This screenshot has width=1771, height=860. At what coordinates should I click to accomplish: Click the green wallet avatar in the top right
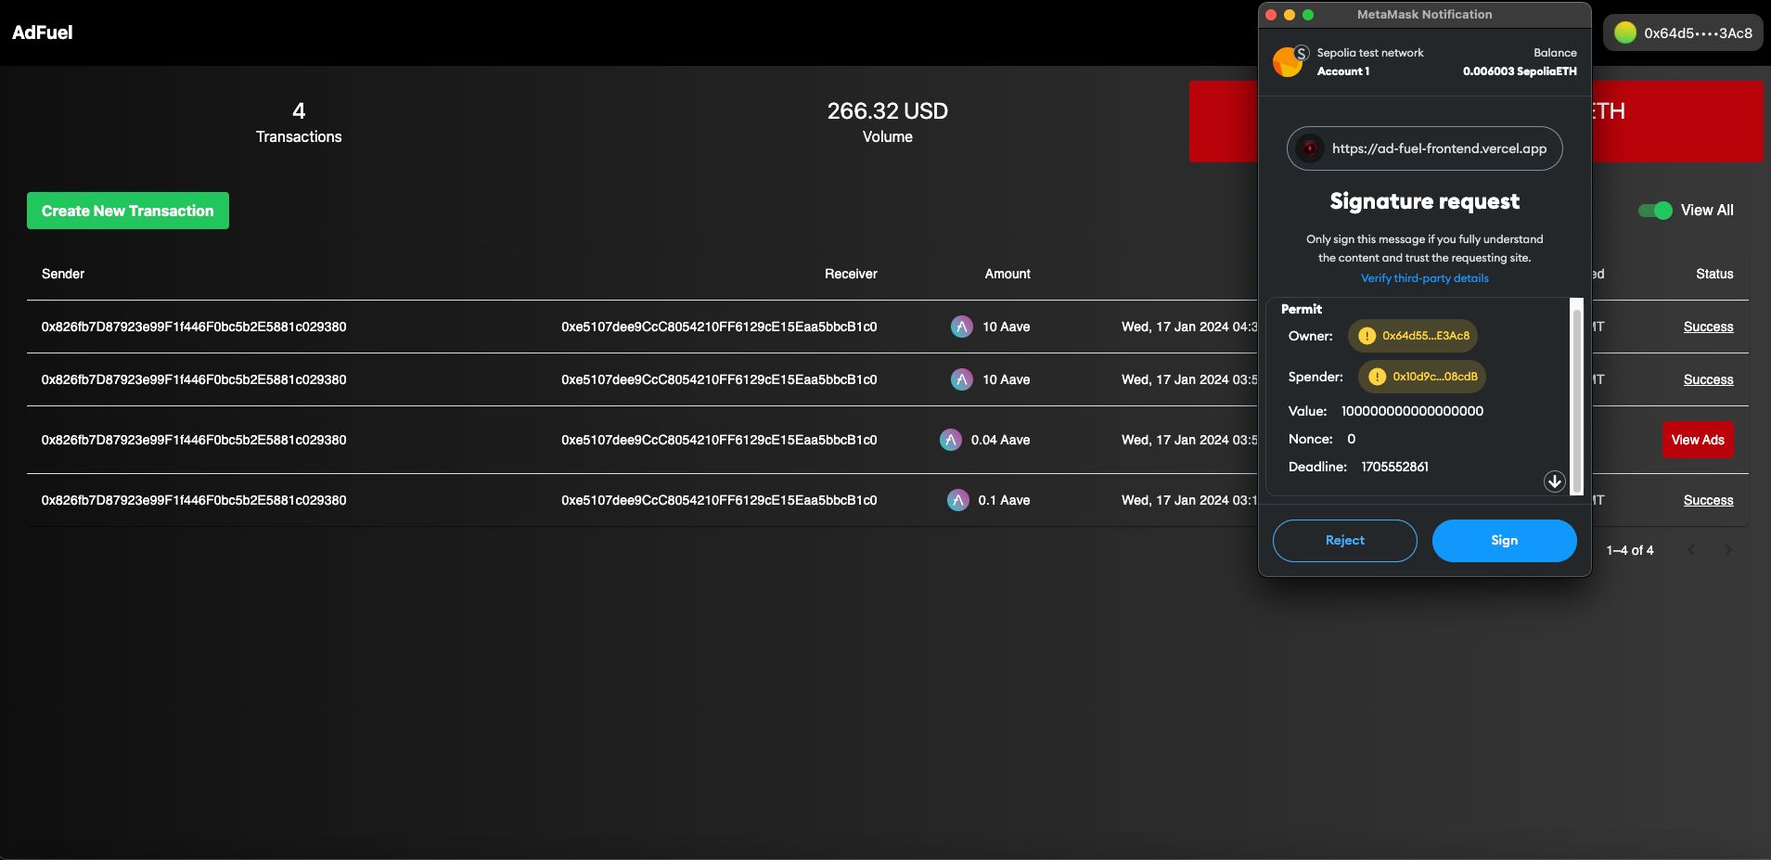click(x=1625, y=32)
